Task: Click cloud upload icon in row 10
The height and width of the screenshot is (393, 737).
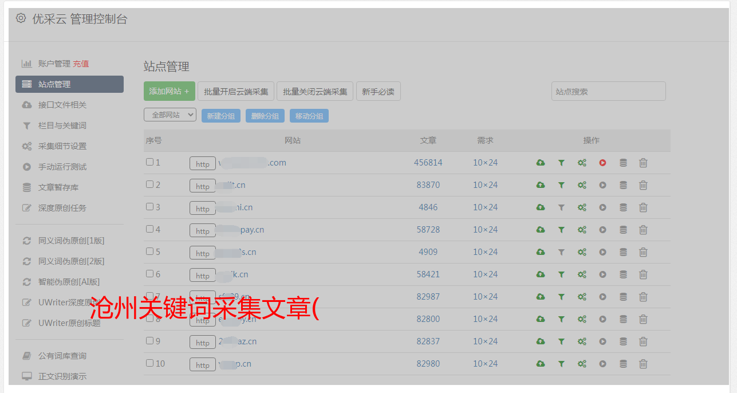Action: [541, 364]
